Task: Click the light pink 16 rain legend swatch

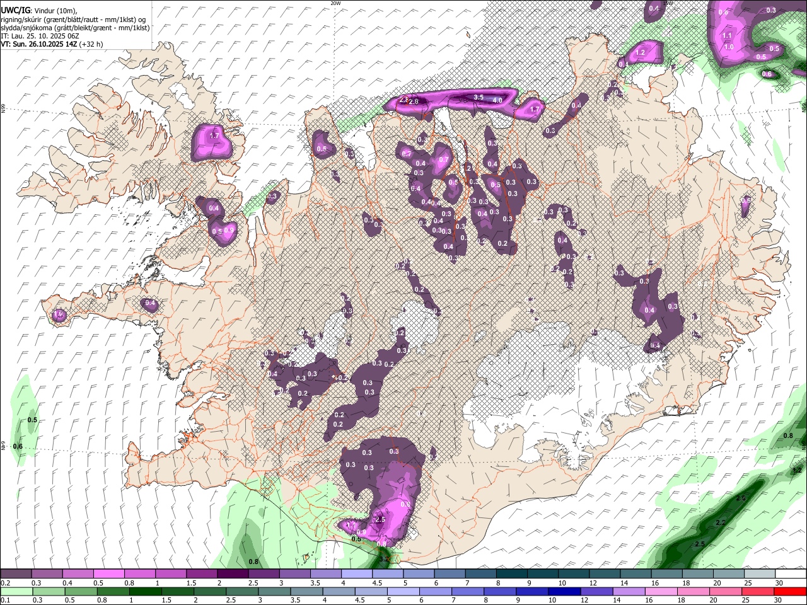Action: [x=661, y=591]
